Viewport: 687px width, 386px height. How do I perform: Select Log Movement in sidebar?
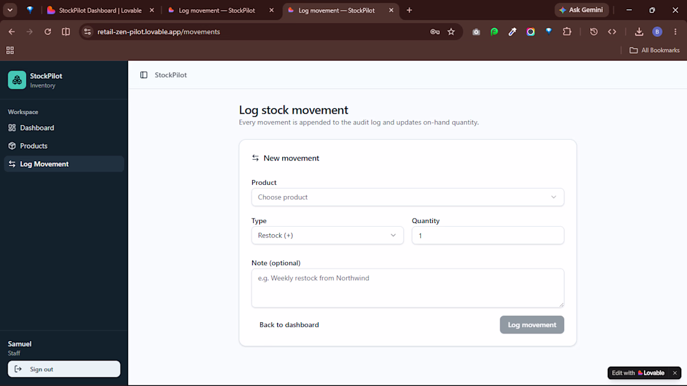[64, 164]
